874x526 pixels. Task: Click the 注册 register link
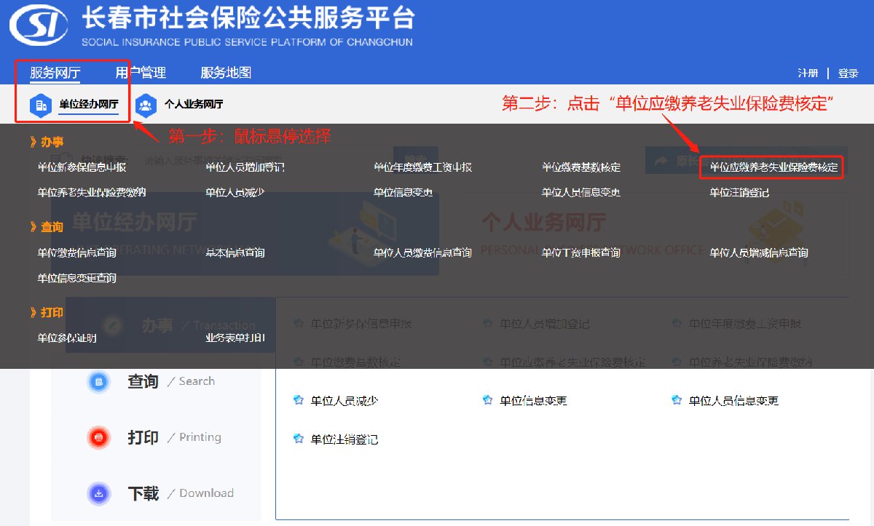(x=808, y=73)
